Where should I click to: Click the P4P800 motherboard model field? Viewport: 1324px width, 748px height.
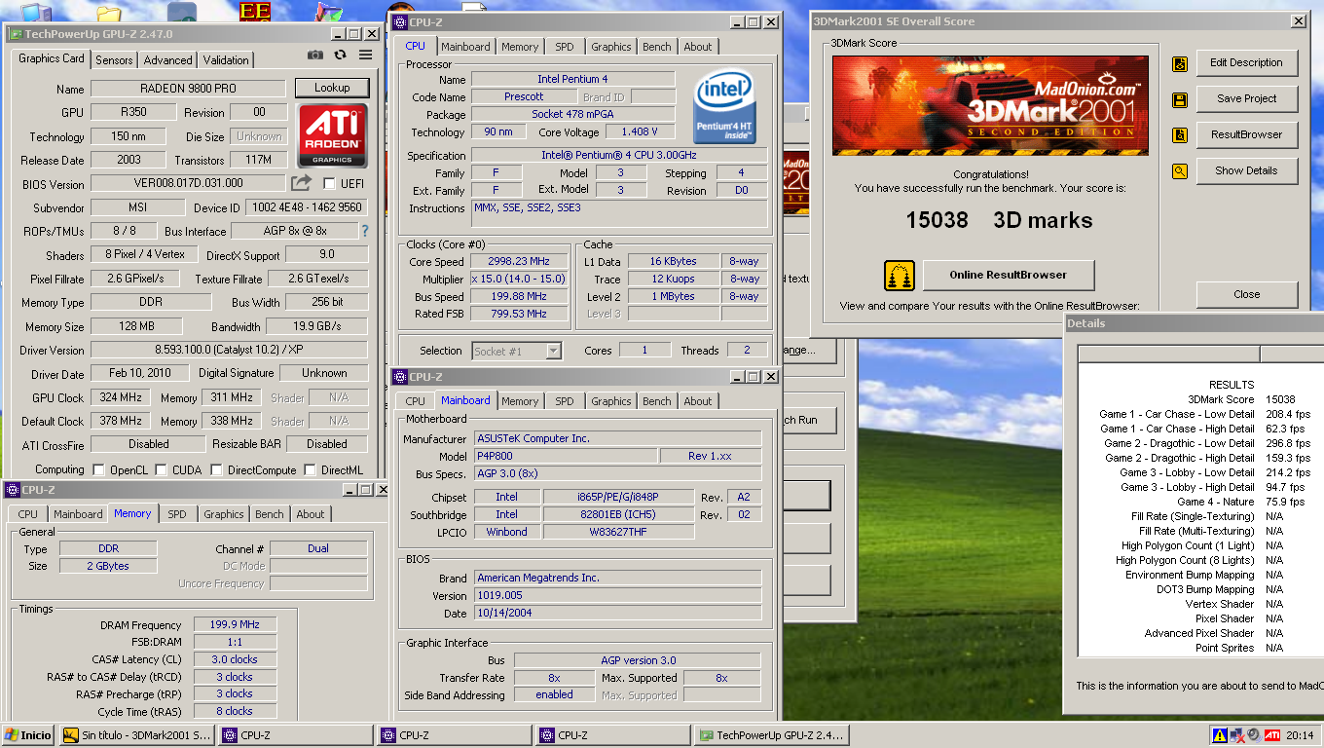pyautogui.click(x=565, y=456)
